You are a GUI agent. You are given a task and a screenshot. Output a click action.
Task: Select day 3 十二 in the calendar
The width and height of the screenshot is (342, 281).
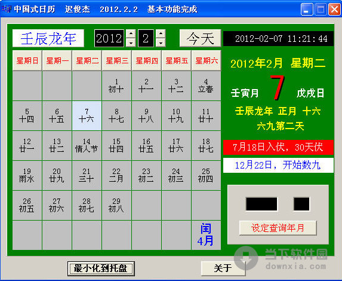177,86
